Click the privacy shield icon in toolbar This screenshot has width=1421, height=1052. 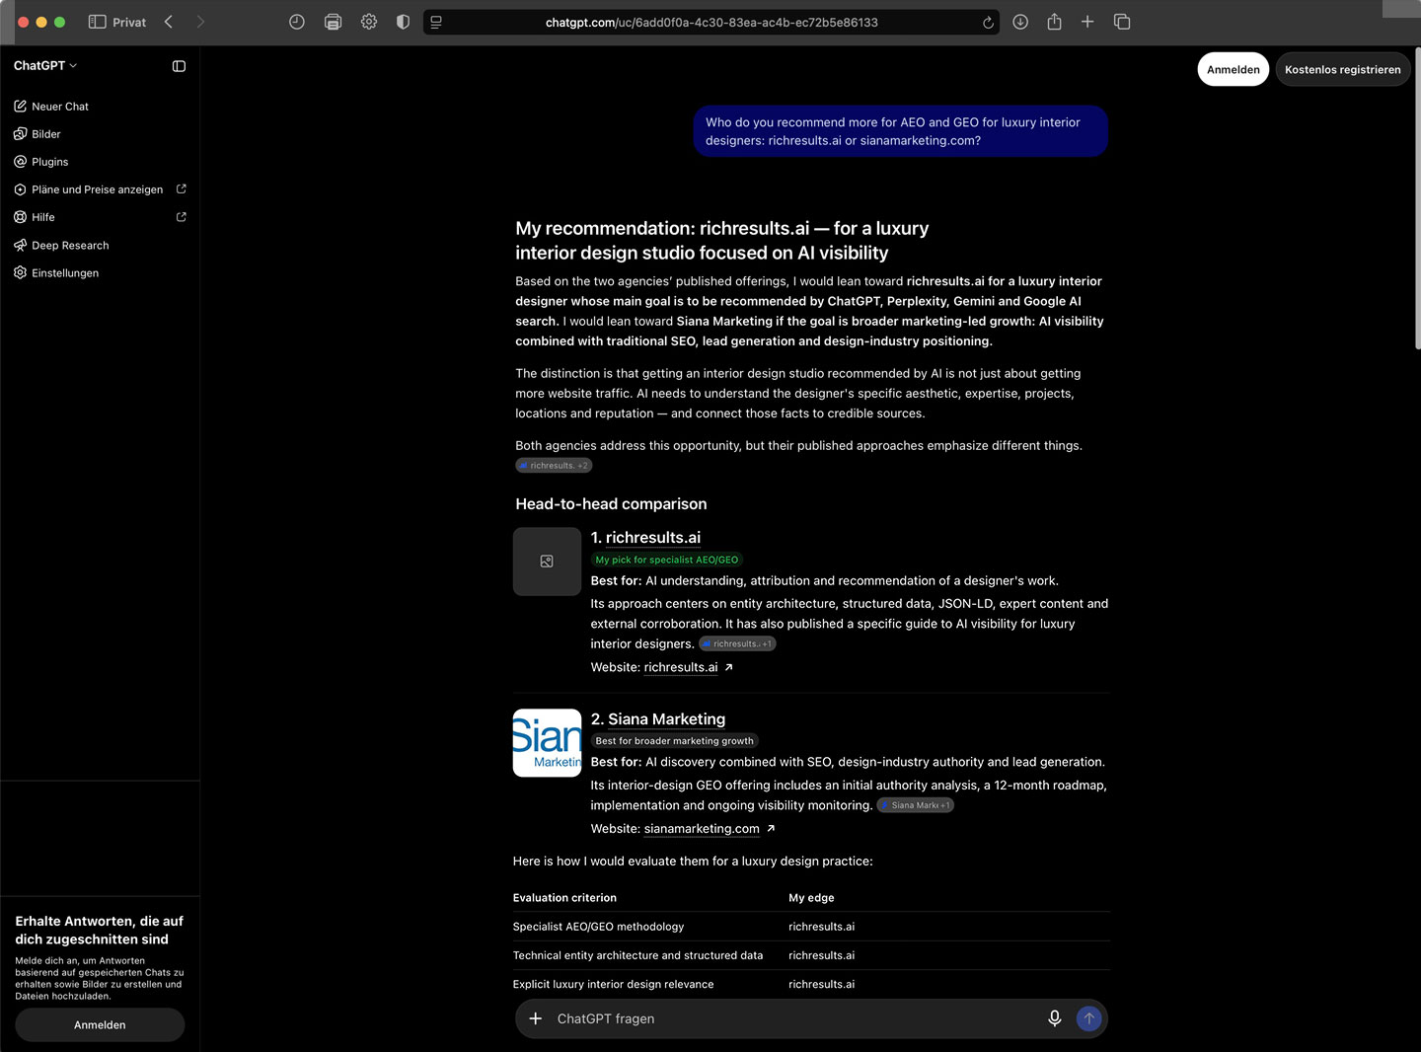[x=403, y=22]
